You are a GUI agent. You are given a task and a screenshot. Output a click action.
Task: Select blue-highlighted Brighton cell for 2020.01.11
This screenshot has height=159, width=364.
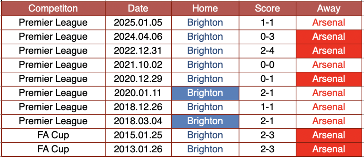click(x=205, y=93)
